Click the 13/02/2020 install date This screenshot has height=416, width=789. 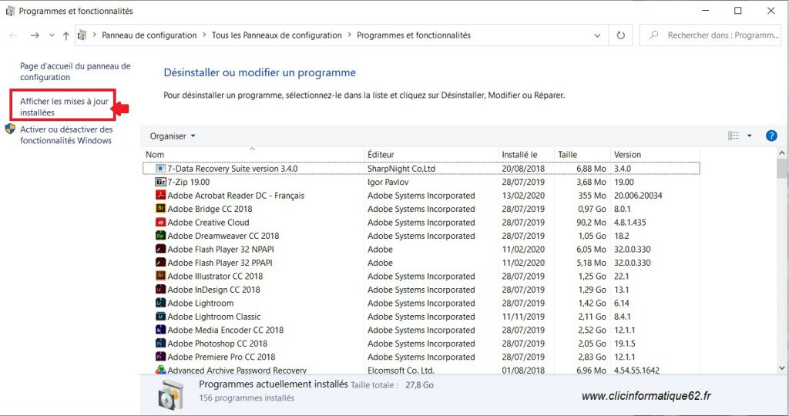(523, 195)
